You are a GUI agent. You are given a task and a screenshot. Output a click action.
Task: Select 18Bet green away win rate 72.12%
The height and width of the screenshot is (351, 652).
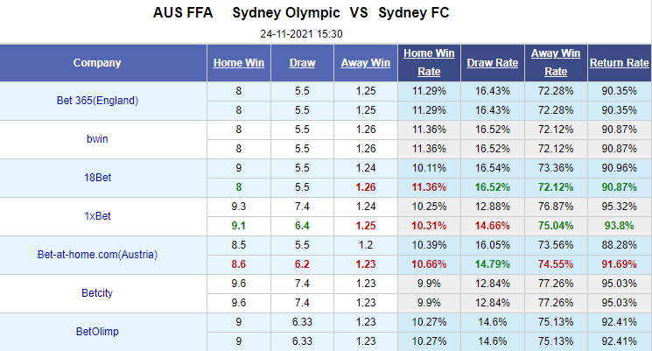coord(556,187)
